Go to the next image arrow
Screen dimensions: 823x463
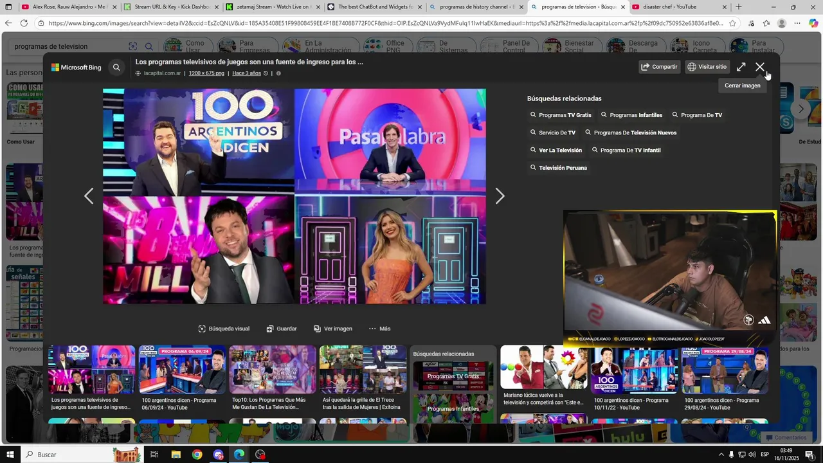[500, 196]
